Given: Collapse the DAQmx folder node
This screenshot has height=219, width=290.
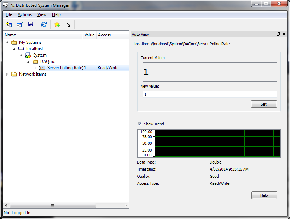Looking at the screenshot, I should coord(28,61).
